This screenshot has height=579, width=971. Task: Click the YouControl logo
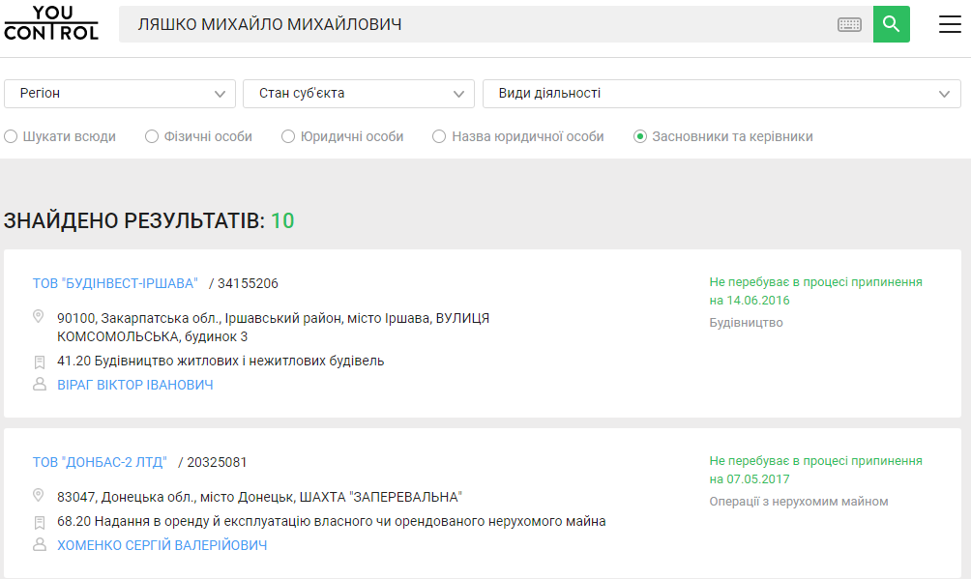coord(51,23)
